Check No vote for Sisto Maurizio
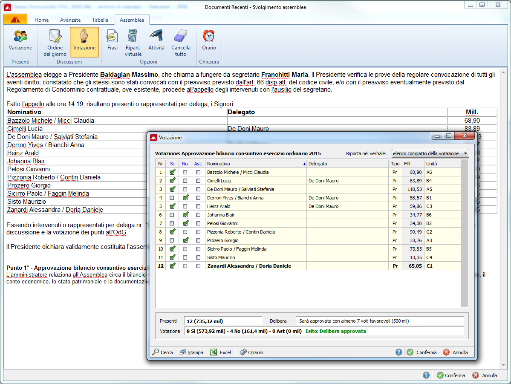 [185, 257]
